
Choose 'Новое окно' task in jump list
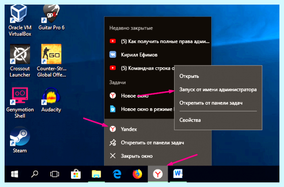pos(139,95)
